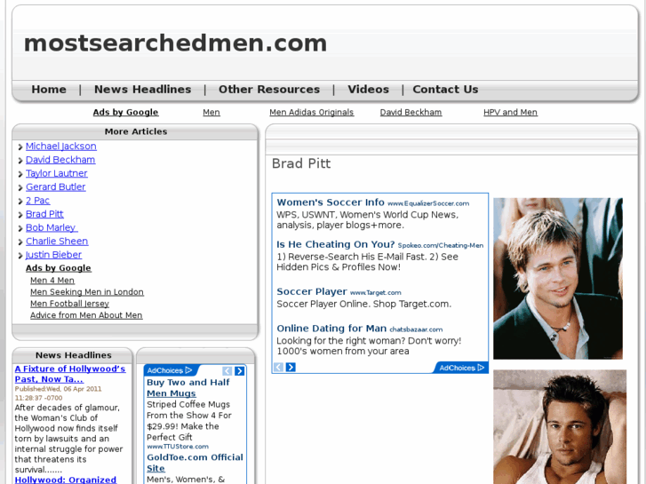This screenshot has height=484, width=646.
Task: Open the Gerard Butler article link
Action: (56, 187)
